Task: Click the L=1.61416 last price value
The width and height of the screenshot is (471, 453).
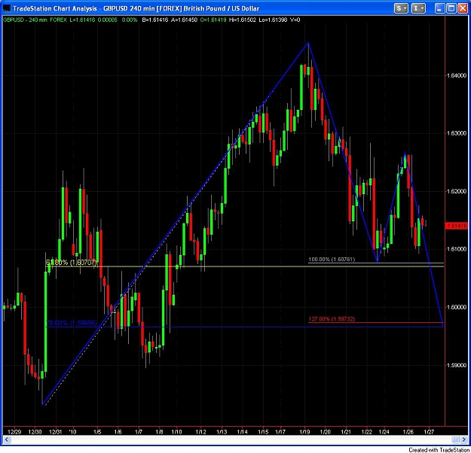Action: tap(82, 20)
